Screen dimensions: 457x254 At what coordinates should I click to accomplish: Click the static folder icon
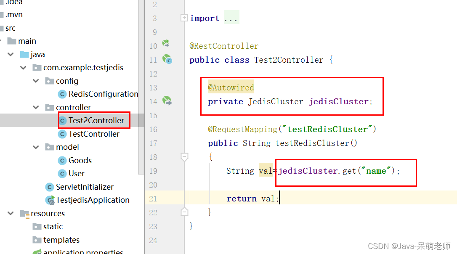37,226
